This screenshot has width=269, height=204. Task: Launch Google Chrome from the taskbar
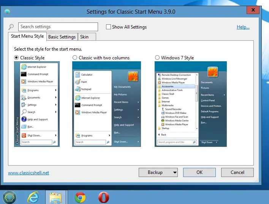80,197
